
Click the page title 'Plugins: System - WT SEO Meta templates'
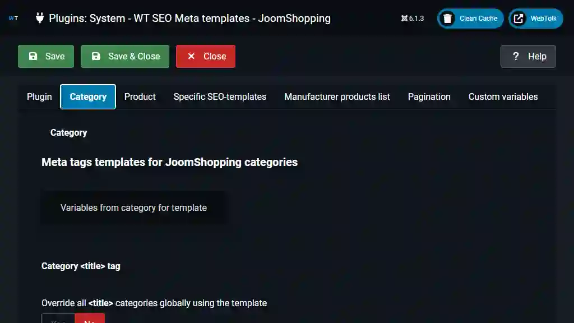tap(189, 19)
